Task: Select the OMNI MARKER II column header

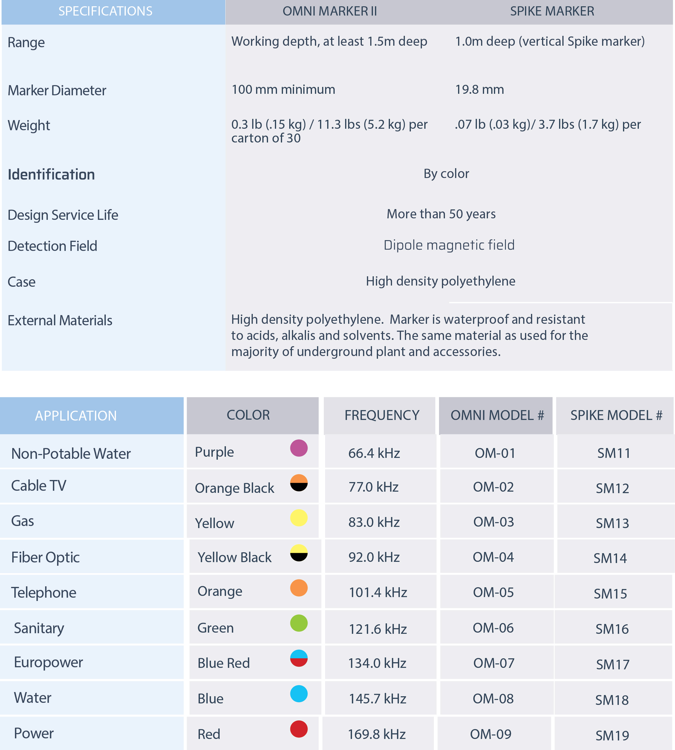Action: 330,11
